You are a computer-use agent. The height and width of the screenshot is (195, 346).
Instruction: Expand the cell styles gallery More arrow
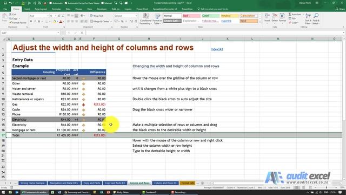click(260, 22)
